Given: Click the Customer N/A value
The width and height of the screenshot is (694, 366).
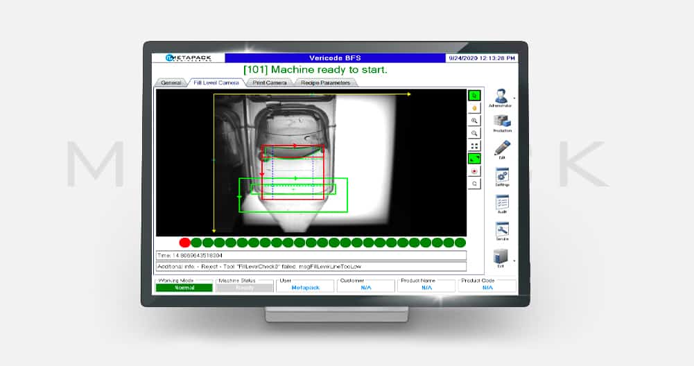Looking at the screenshot, I should (x=366, y=288).
